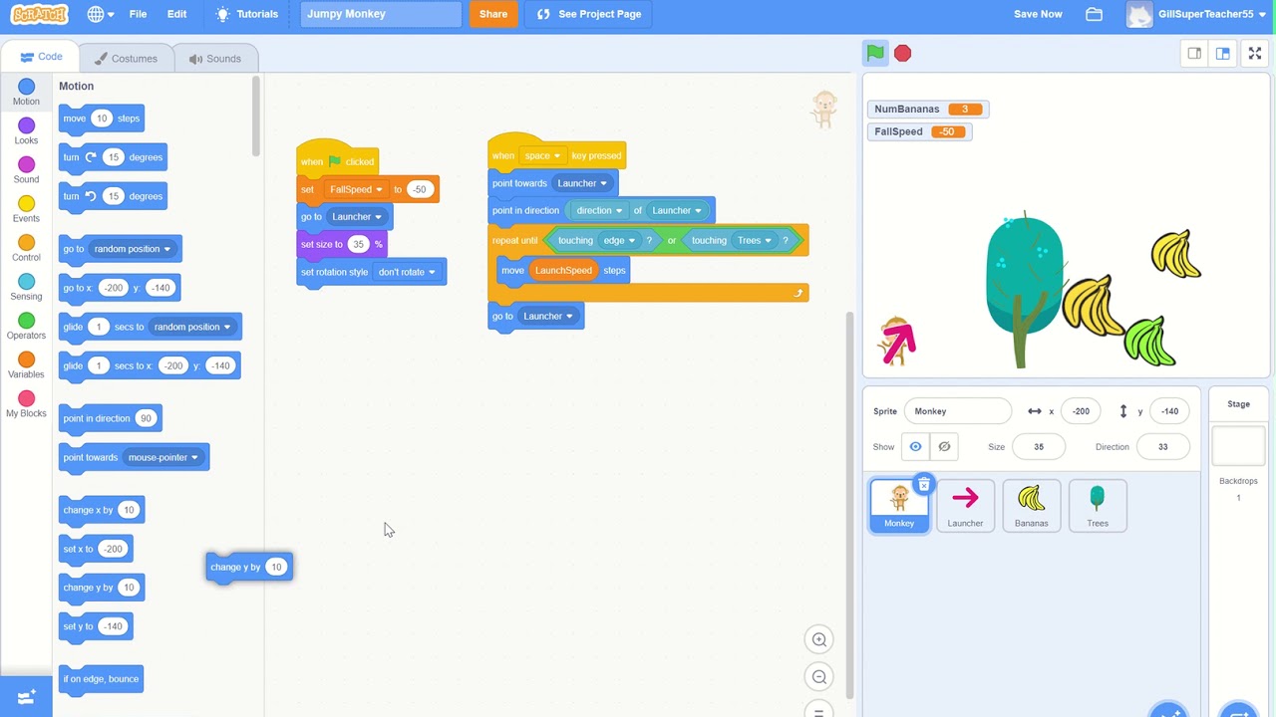Screen dimensions: 1276x717
Task: Click the Share button
Action: (493, 14)
